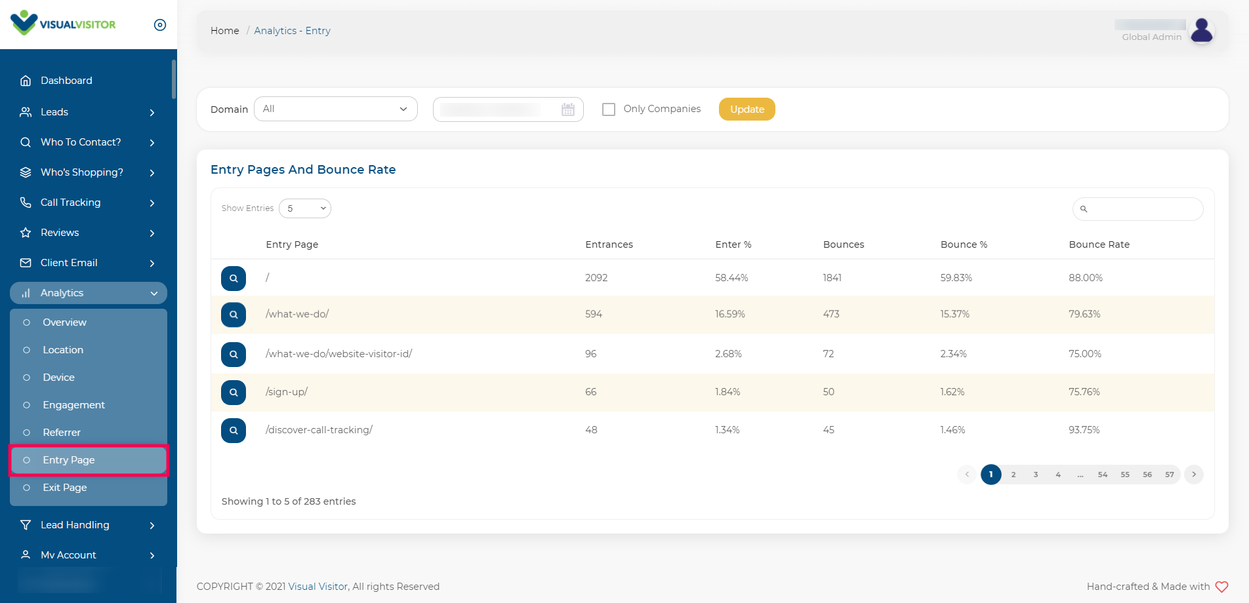Viewport: 1249px width, 603px height.
Task: Inspect details for the / entry page row
Action: (234, 279)
